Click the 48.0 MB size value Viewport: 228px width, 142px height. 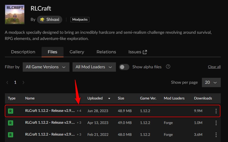[x=125, y=135]
